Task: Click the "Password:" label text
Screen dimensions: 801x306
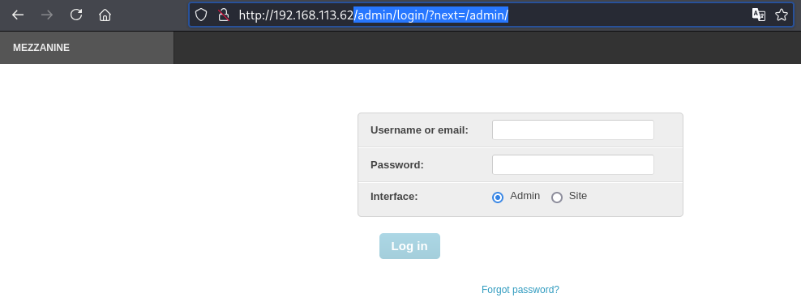Action: point(397,164)
